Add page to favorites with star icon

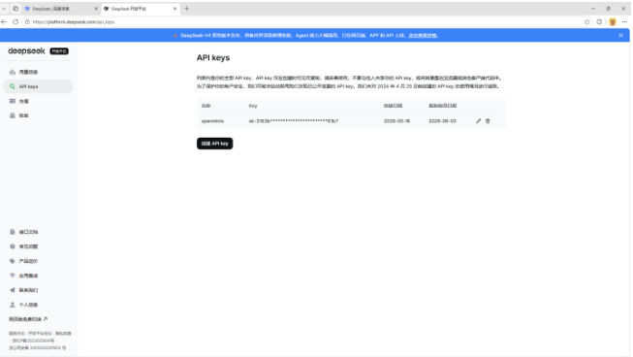coord(587,21)
